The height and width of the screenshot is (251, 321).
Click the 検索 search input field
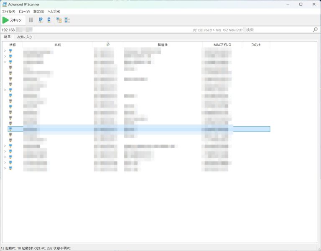tap(278, 30)
